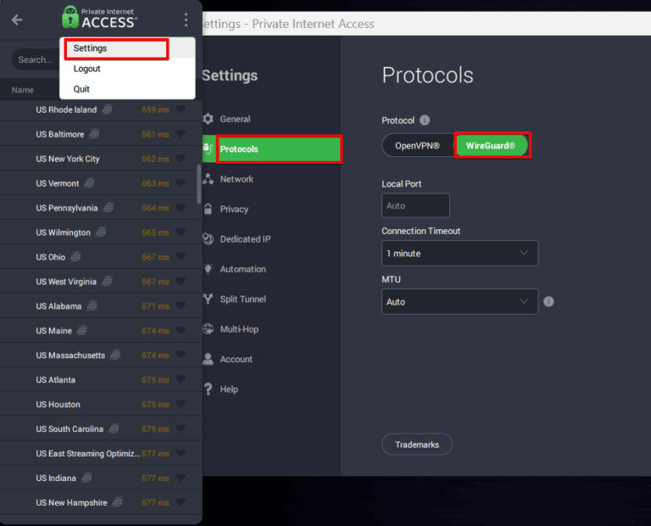This screenshot has width=651, height=526.
Task: Click geo-location icon beside US West Virginia
Action: (x=107, y=282)
